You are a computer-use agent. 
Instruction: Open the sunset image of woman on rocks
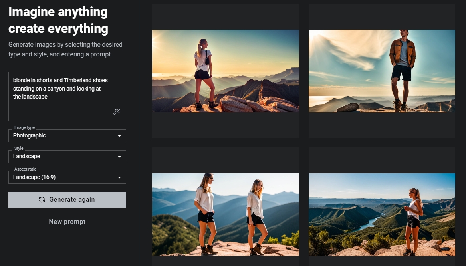click(x=225, y=71)
